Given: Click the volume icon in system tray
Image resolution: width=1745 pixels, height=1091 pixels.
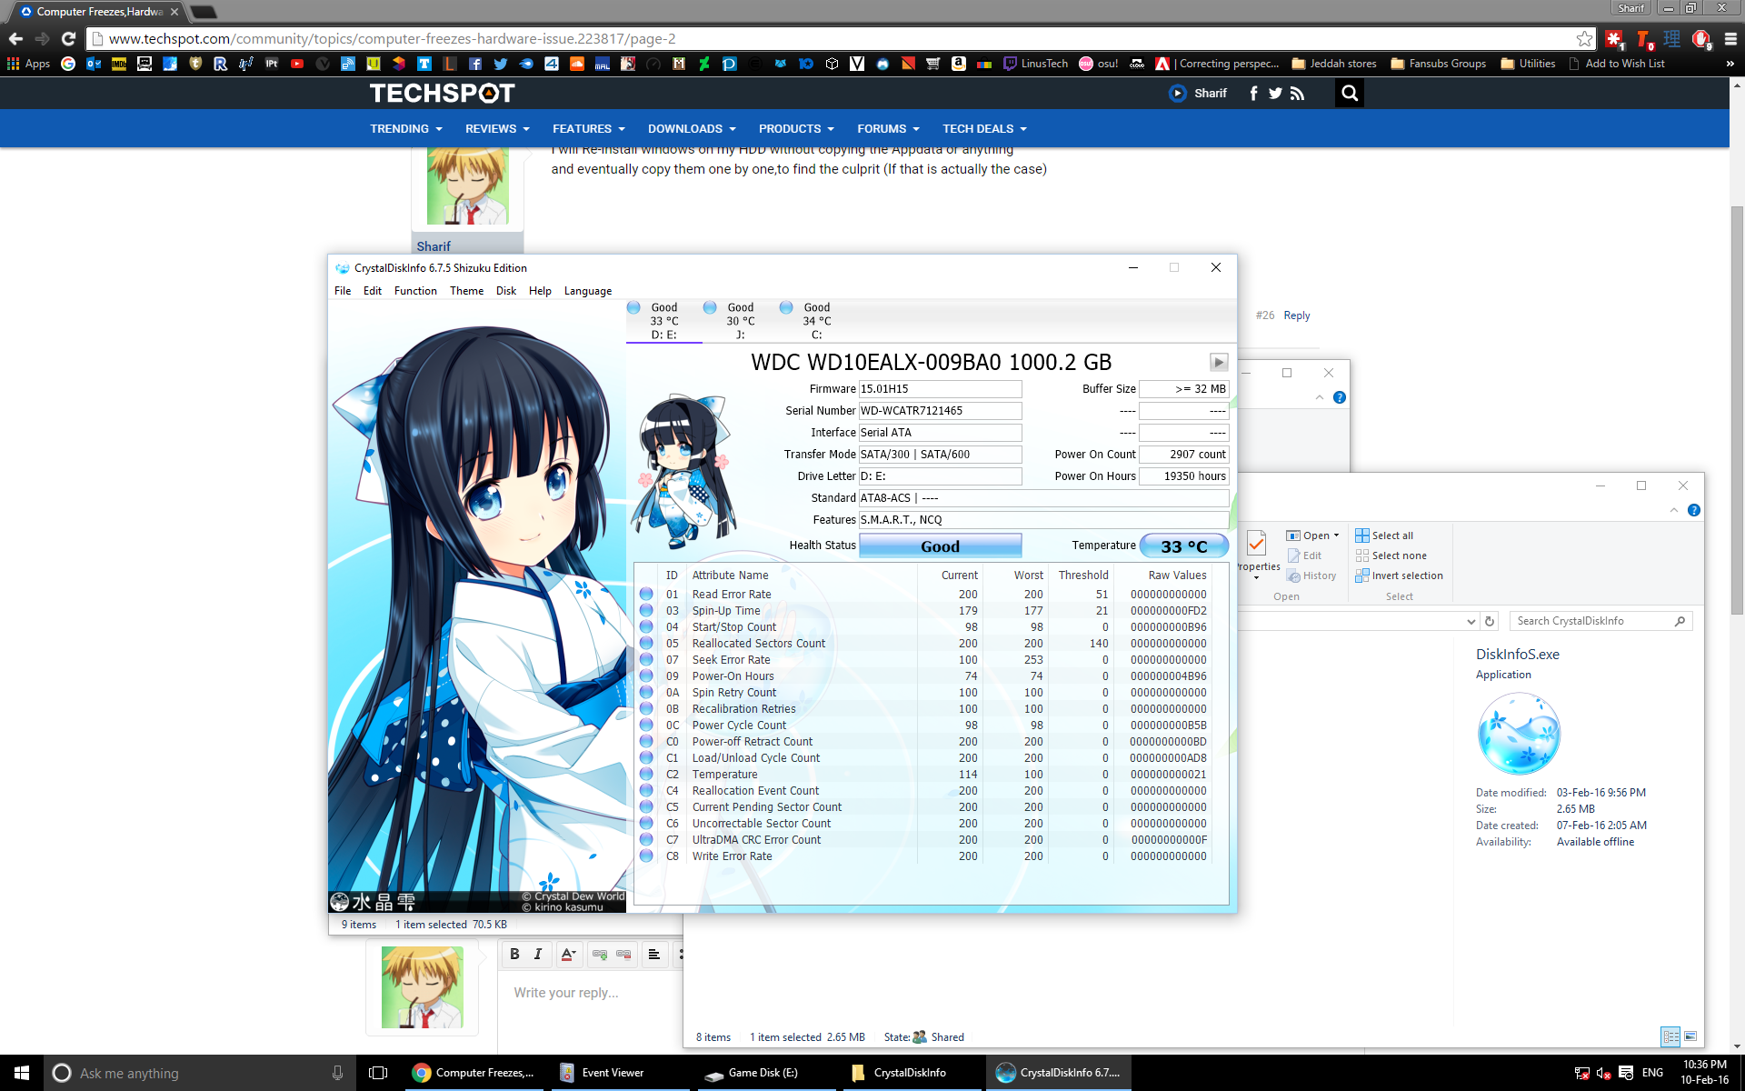Looking at the screenshot, I should [1604, 1073].
